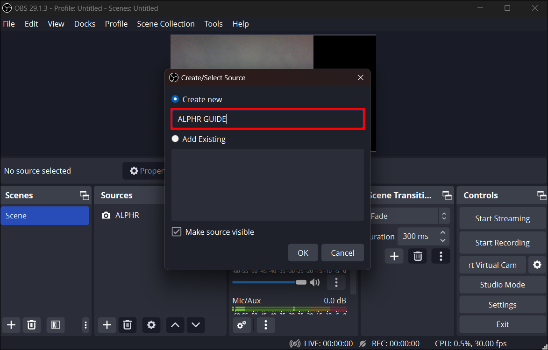Open source properties gear in Sources toolbar
548x350 pixels.
(x=151, y=325)
